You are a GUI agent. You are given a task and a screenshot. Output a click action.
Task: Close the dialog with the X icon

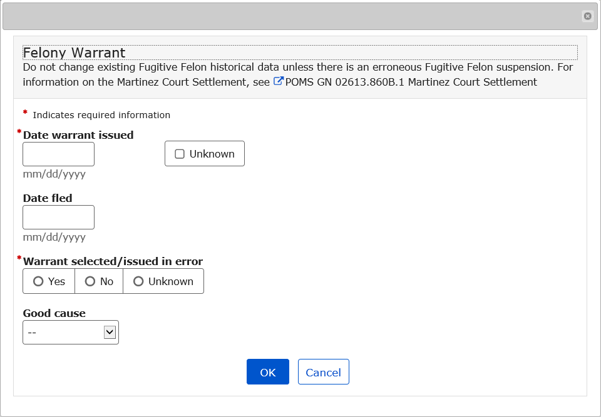(587, 16)
